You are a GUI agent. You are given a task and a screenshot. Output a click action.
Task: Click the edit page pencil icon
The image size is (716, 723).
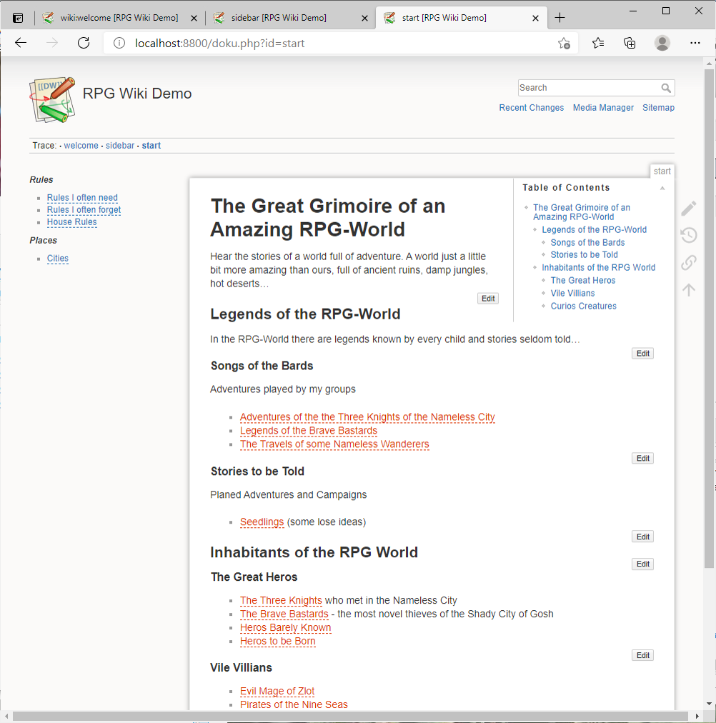(x=689, y=209)
